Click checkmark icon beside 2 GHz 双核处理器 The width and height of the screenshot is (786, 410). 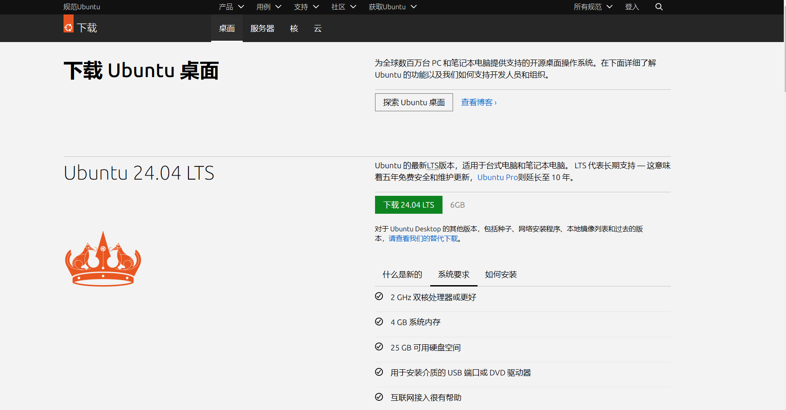[379, 297]
